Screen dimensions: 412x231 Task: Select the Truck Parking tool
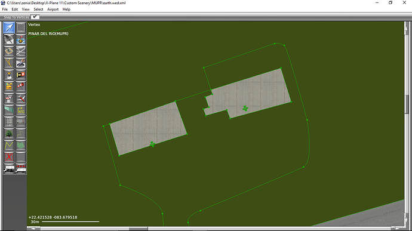click(9, 169)
